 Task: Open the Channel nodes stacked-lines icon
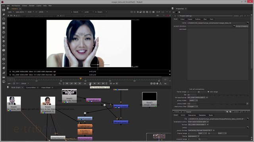[x=4, y=23]
